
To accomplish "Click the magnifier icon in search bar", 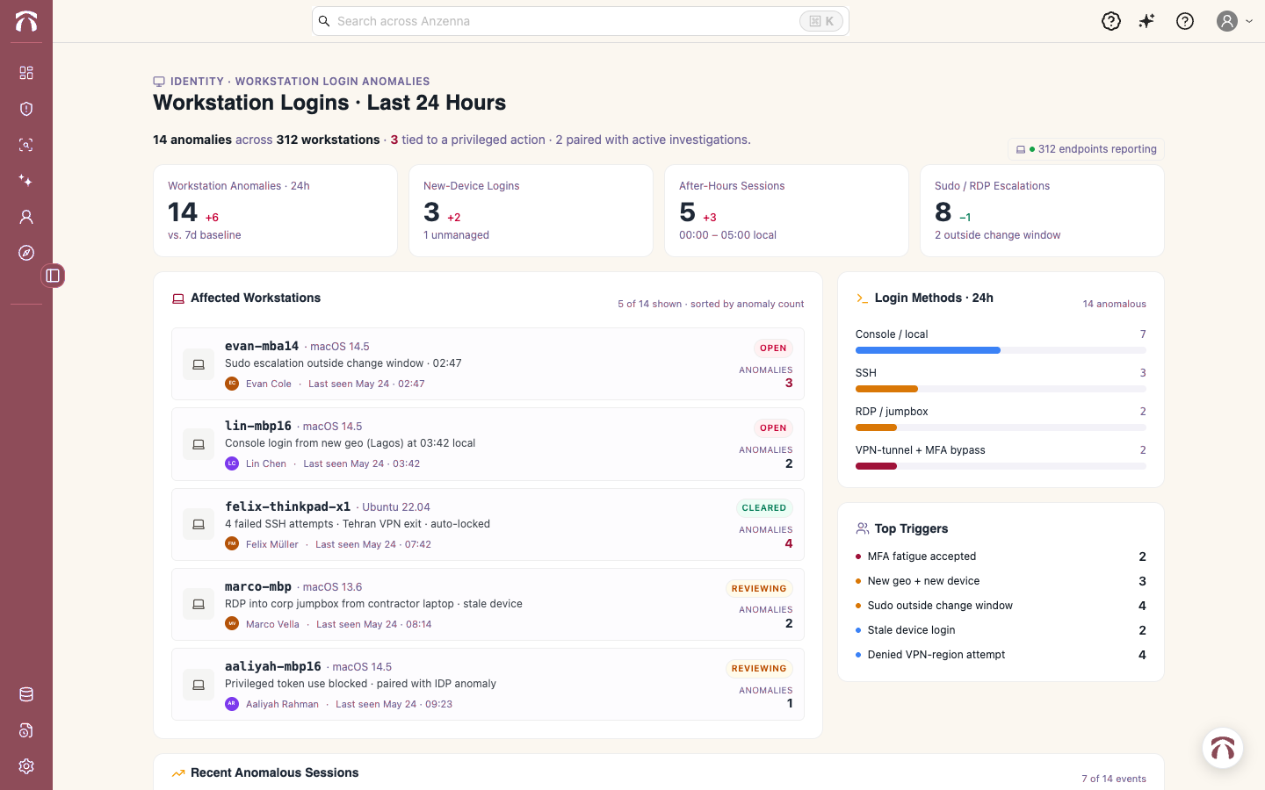I will (324, 21).
